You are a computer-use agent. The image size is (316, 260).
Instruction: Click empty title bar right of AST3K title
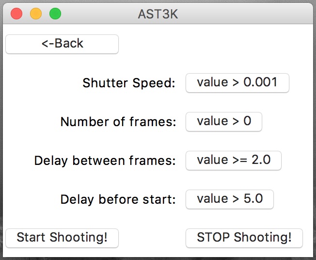coord(242,14)
